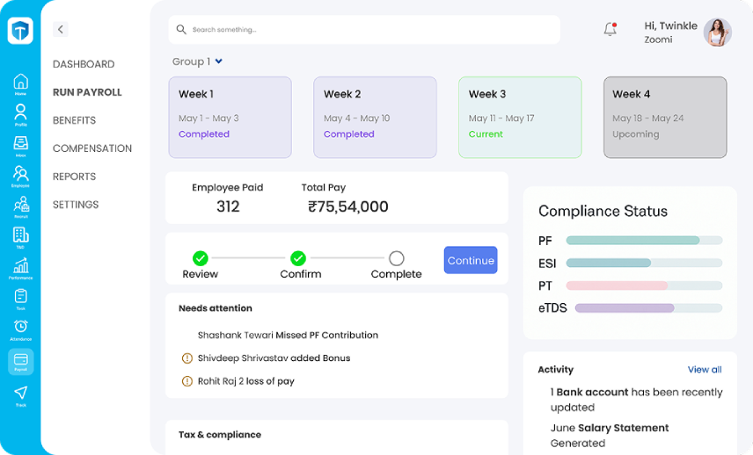Open the Twinkle user profile avatar
Screen dimensions: 753x455
(x=717, y=32)
